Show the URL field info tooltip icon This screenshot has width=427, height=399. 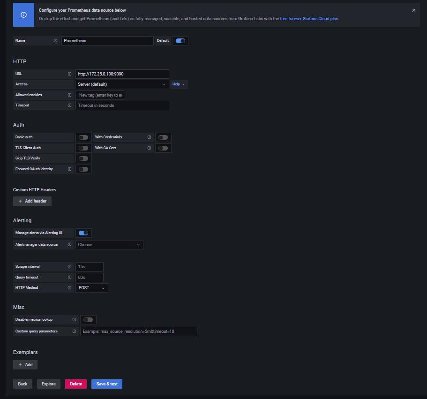69,74
